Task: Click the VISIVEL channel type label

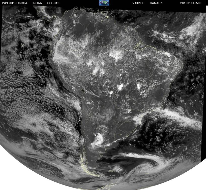Action: click(138, 3)
